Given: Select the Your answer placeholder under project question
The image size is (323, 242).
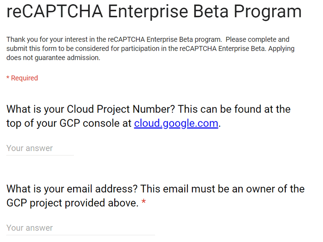Looking at the screenshot, I should click(x=29, y=148).
